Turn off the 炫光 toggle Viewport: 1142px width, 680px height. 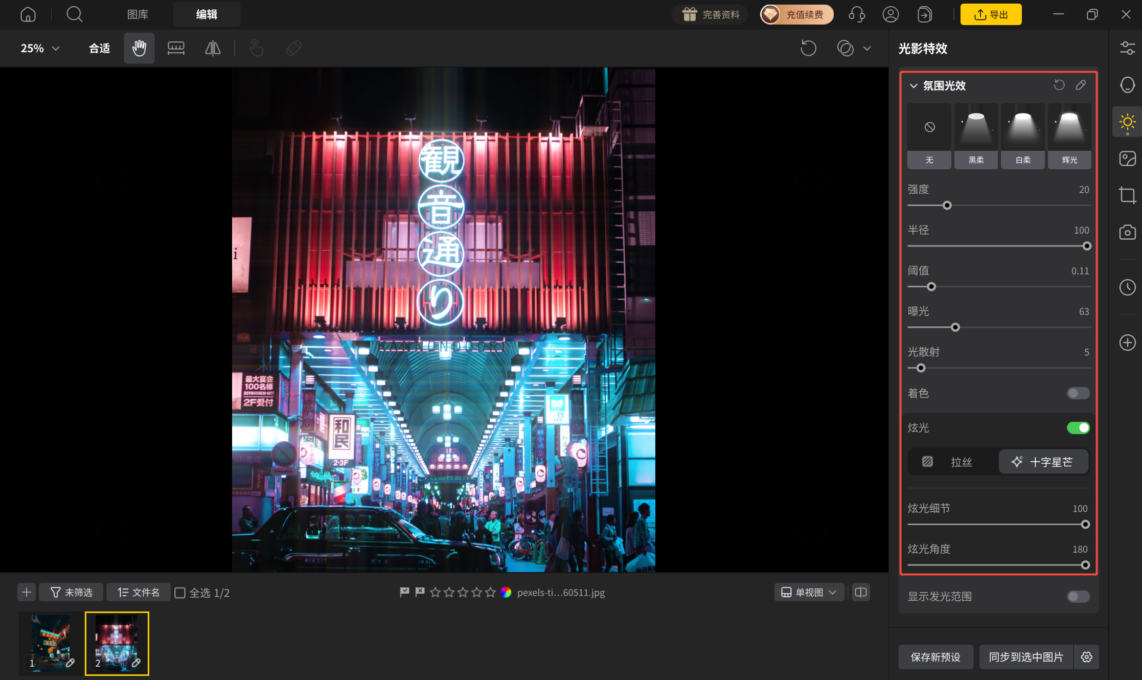tap(1078, 428)
